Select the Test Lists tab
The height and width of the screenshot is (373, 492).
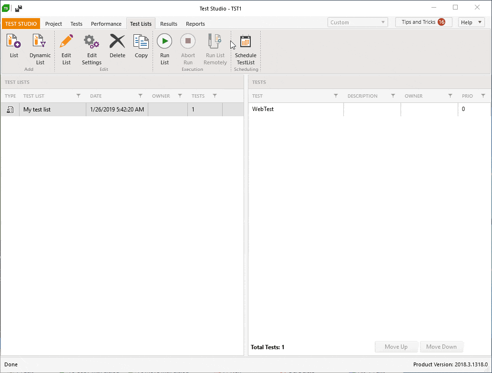(141, 24)
